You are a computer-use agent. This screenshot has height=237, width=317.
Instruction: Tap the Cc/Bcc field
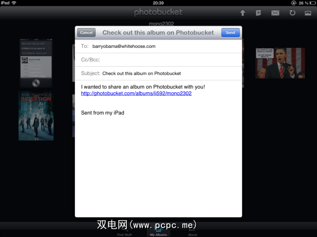158,60
